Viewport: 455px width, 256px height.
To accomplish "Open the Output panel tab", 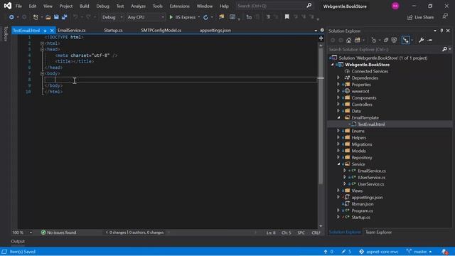I will pos(18,241).
